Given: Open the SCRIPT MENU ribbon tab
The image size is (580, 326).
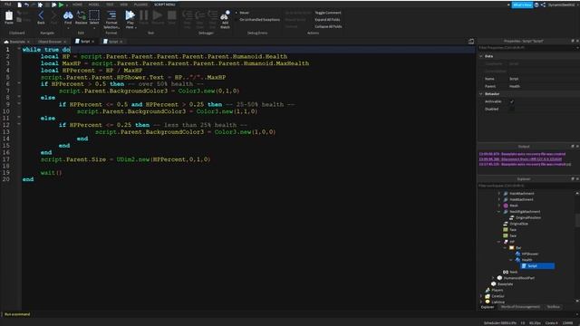Looking at the screenshot, I should pos(165,5).
